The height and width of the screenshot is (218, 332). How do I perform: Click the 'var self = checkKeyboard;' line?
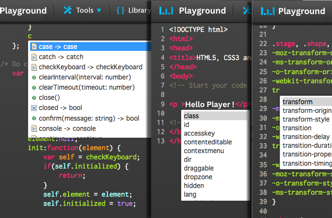tap(91, 157)
